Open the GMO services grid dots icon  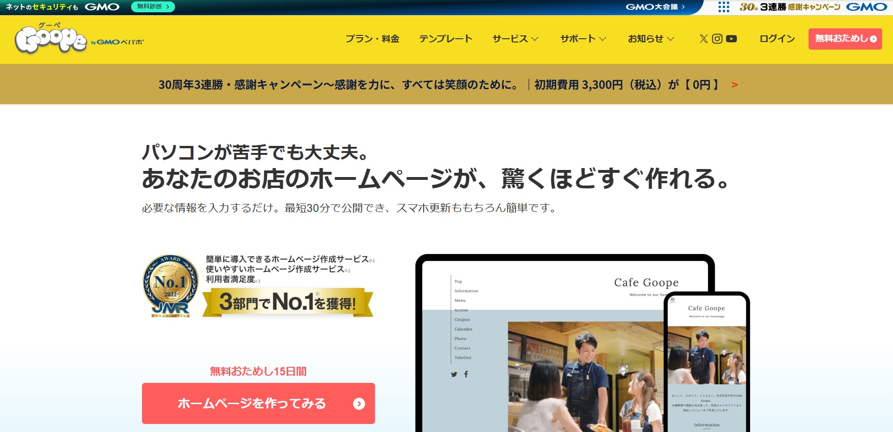coord(724,7)
